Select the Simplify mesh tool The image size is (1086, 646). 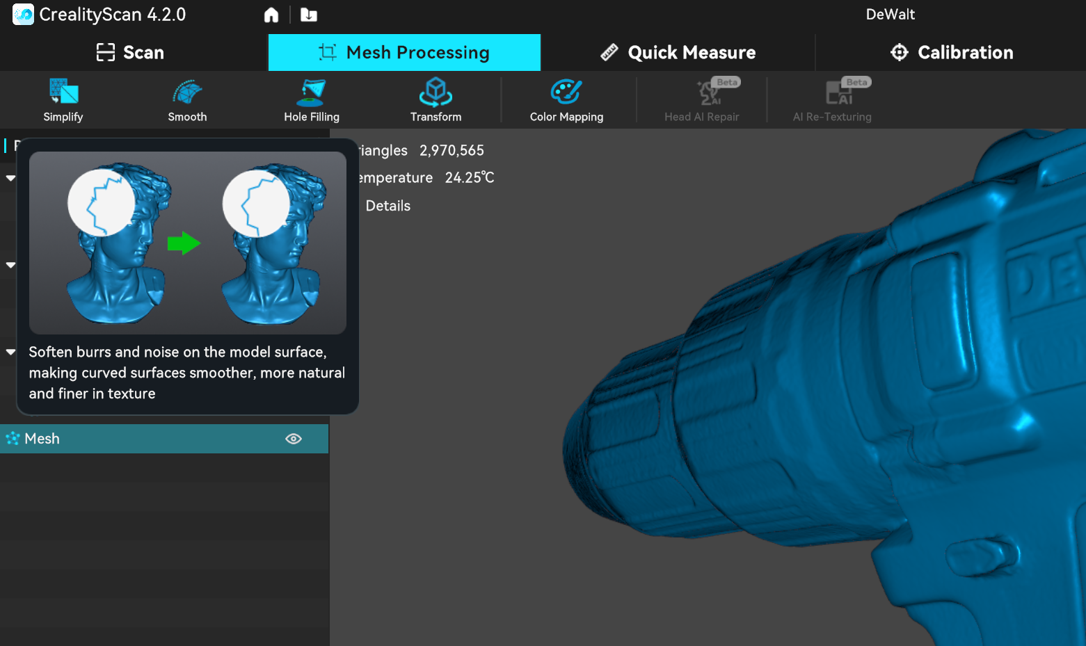[x=63, y=99]
